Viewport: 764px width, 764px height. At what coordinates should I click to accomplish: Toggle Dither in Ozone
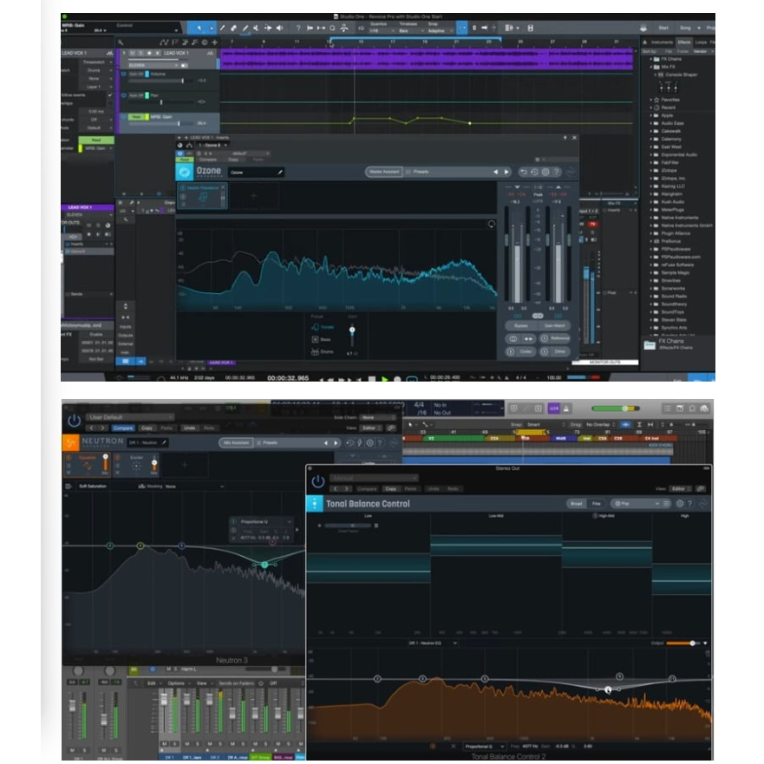point(554,351)
